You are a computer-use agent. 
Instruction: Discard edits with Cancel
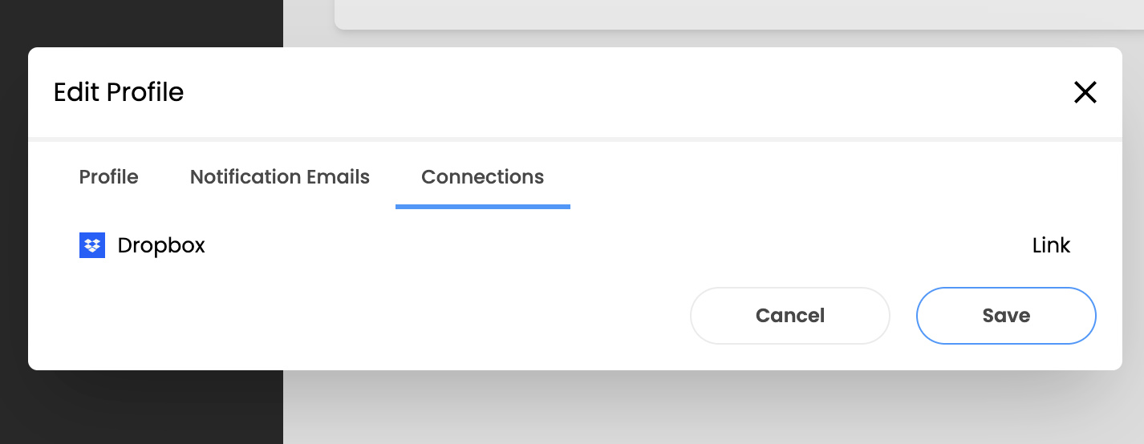(x=789, y=316)
